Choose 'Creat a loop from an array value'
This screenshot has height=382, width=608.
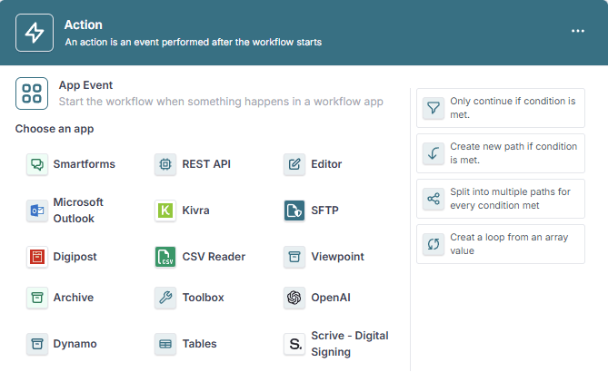tap(501, 244)
